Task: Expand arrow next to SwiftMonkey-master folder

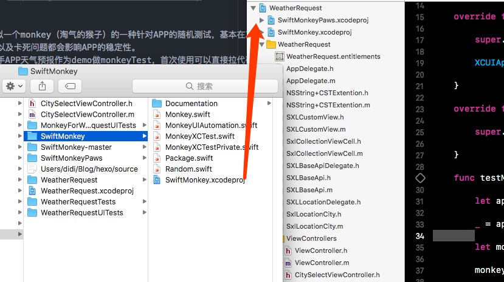Action: point(144,147)
